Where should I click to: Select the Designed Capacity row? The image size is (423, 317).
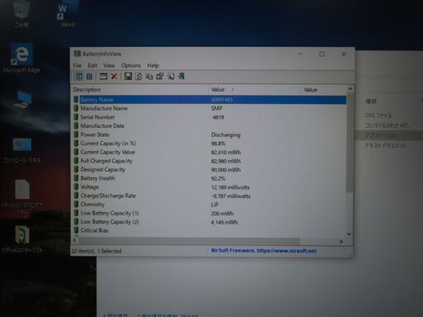coord(210,170)
